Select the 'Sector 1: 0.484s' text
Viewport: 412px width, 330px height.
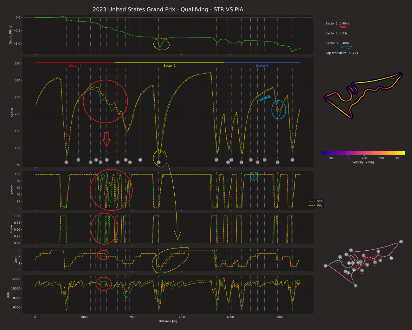(338, 23)
